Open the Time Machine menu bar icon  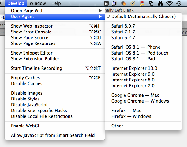click(179, 3)
